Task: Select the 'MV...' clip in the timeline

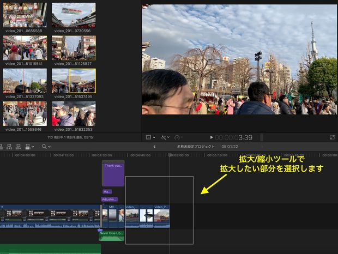Action: [113, 216]
